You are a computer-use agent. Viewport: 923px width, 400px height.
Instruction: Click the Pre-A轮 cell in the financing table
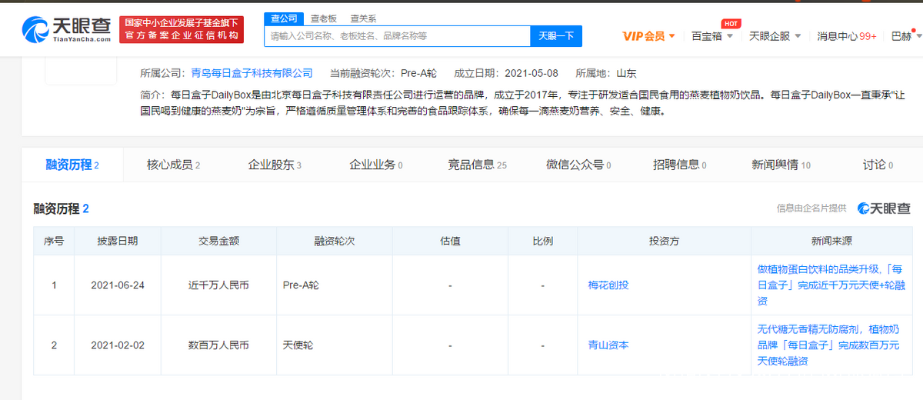click(335, 285)
